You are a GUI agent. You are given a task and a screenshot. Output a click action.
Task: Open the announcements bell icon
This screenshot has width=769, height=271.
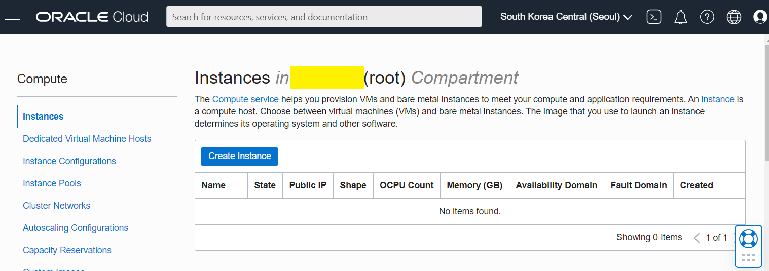pyautogui.click(x=681, y=17)
